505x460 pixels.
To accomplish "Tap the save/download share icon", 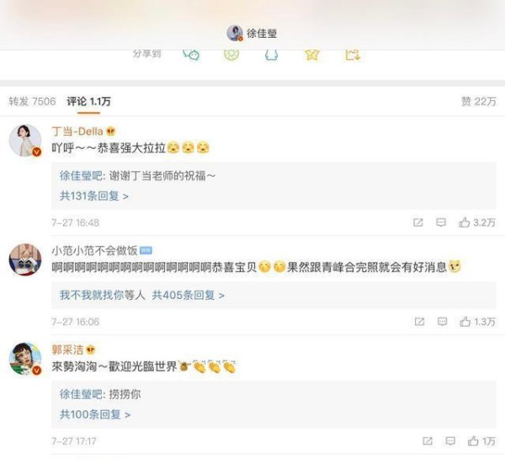I will [x=353, y=55].
